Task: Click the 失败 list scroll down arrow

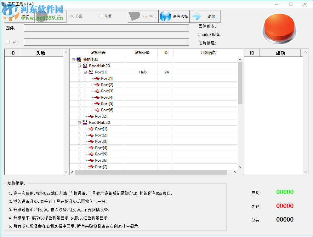Action: point(66,172)
